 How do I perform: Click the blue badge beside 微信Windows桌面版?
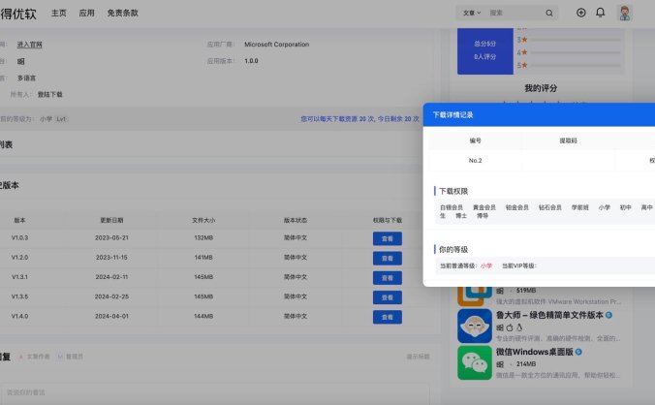(578, 352)
